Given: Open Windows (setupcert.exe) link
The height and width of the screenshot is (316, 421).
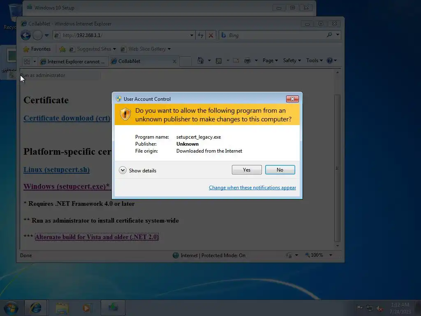Looking at the screenshot, I should coord(66,186).
